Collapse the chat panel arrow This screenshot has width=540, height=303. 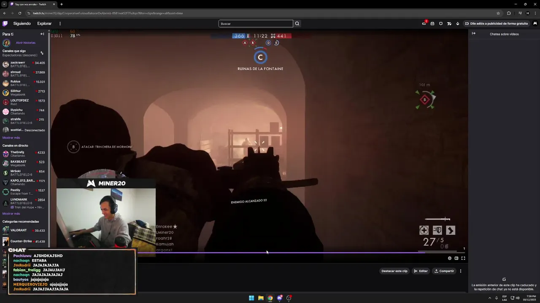[x=473, y=33]
